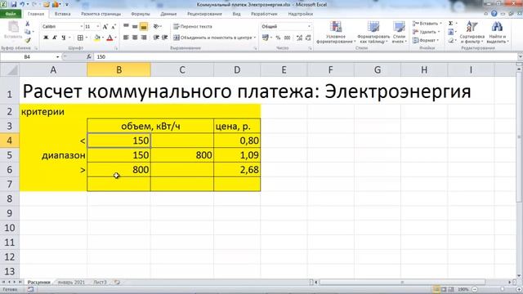This screenshot has width=523, height=294.
Task: Copy the selected cell
Action: [x=27, y=32]
